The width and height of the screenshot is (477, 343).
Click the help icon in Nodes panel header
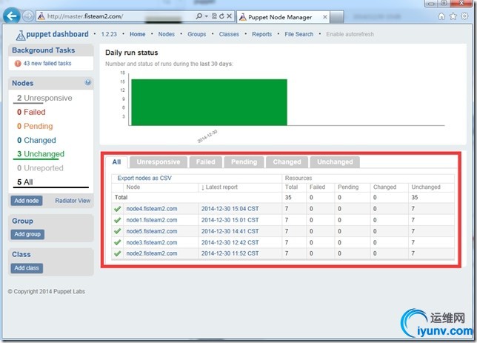(88, 82)
